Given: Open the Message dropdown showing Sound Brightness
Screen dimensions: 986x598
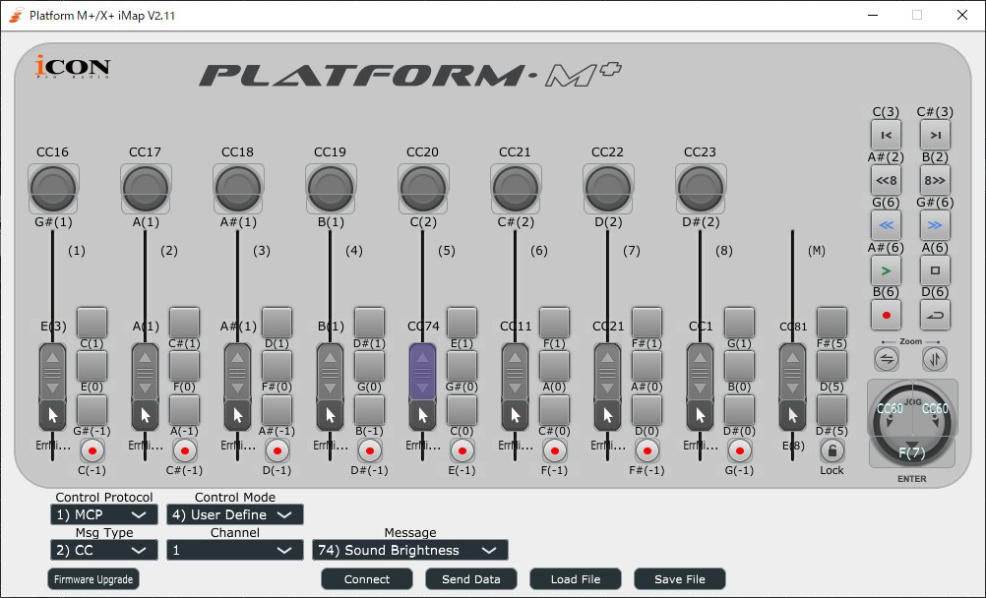Looking at the screenshot, I should [410, 550].
